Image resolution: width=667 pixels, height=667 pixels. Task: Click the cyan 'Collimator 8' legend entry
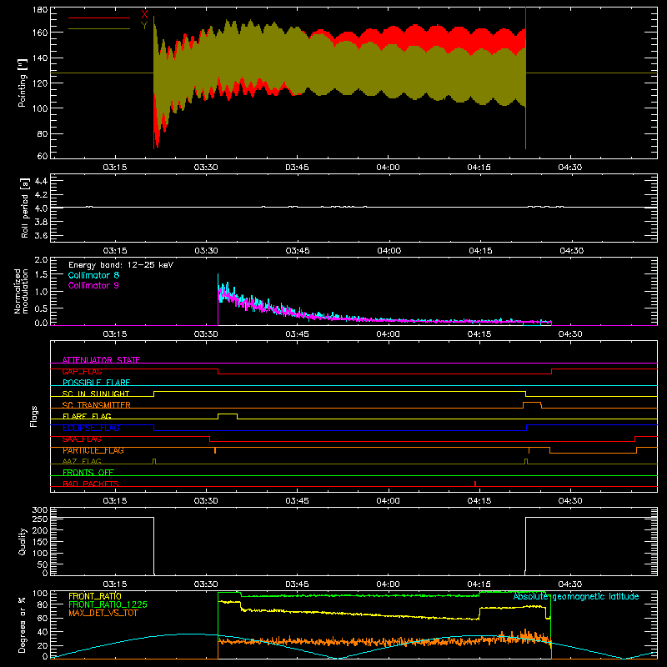pos(93,275)
